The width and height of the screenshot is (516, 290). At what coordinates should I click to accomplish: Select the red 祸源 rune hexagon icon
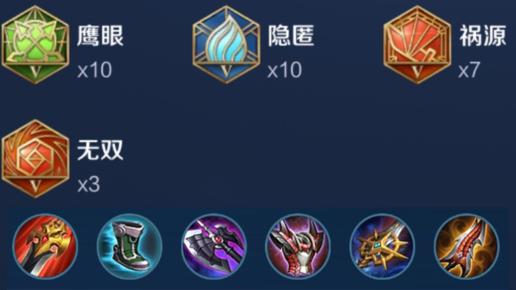[417, 45]
